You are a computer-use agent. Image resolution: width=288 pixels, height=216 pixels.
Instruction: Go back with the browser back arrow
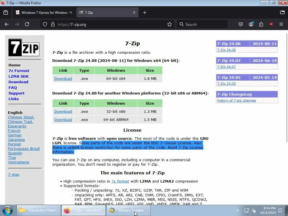coord(7,24)
